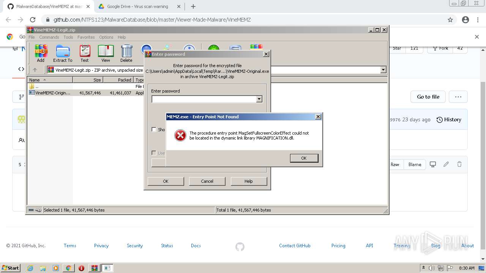Click the Blame button
The image size is (486, 273).
[415, 164]
